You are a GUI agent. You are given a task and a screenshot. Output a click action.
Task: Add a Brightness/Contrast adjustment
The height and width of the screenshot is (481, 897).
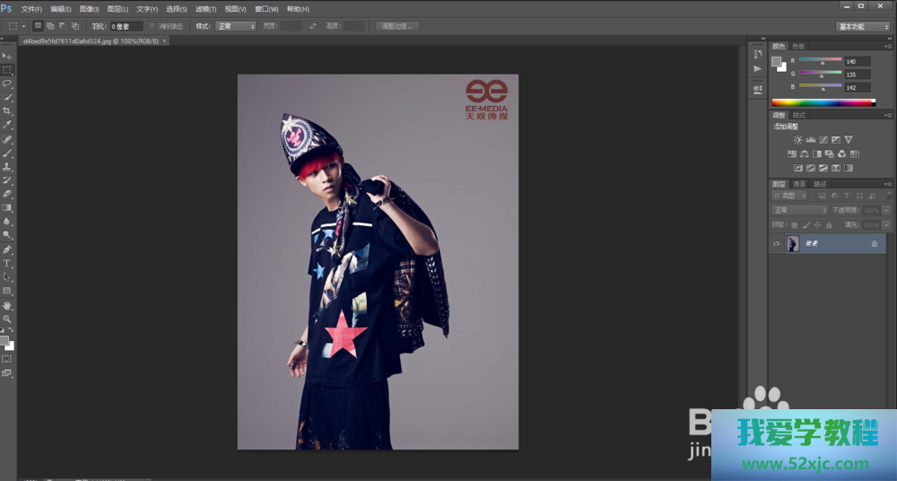click(797, 140)
